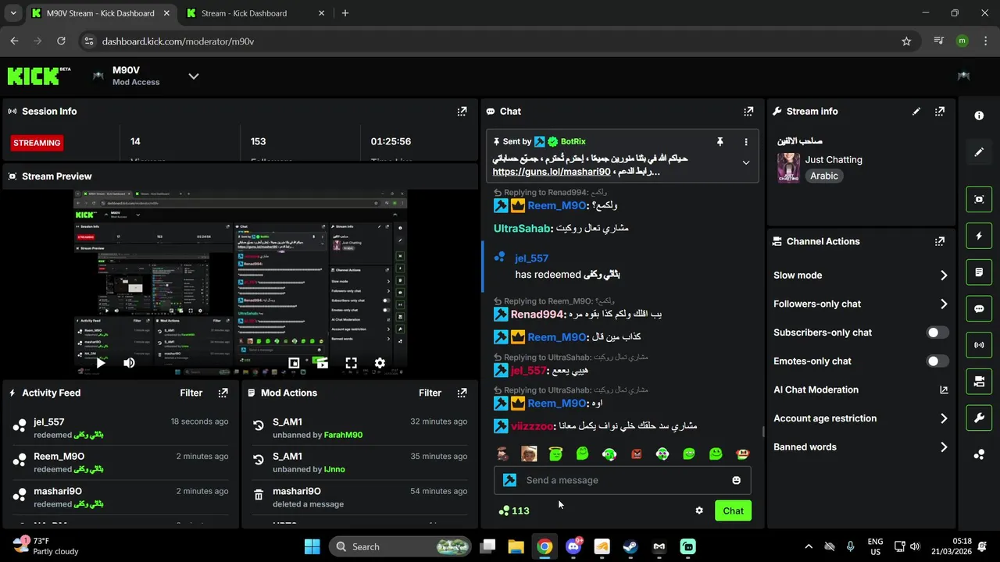Image resolution: width=1000 pixels, height=562 pixels.
Task: Click the pencil edit icon in right sidebar
Action: (979, 152)
